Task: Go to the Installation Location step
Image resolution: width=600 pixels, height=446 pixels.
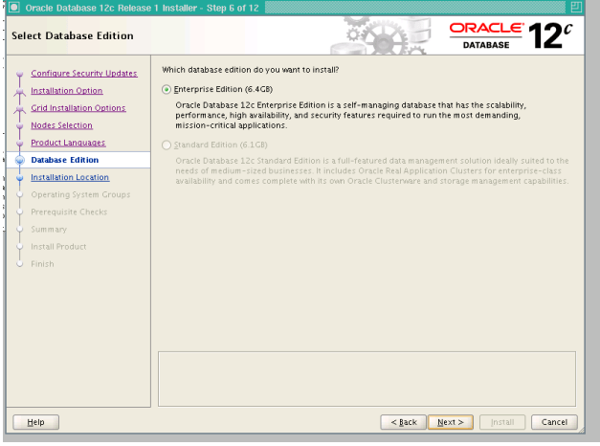Action: 70,177
